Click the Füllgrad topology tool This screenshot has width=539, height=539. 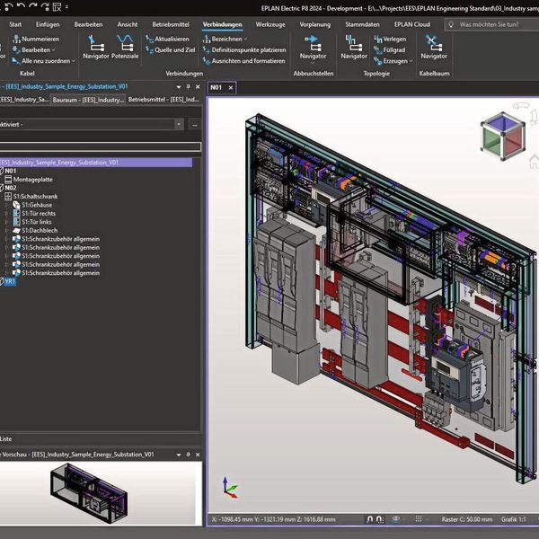[390, 49]
